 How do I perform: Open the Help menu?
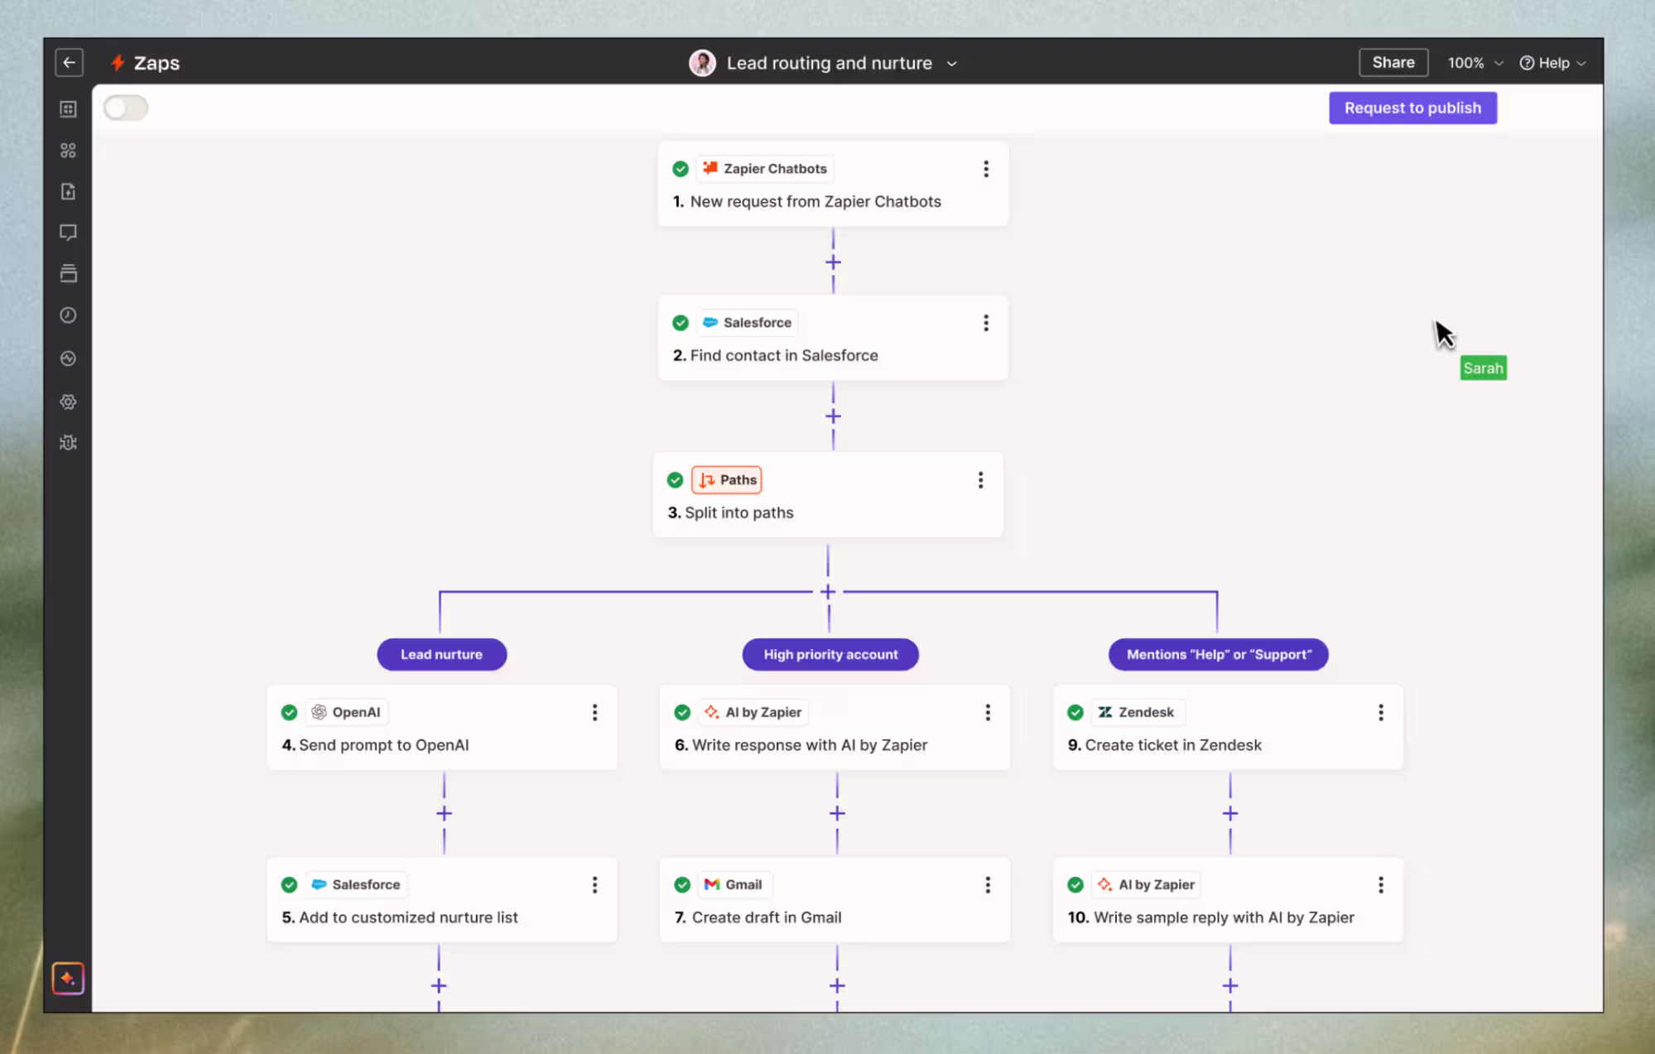coord(1553,63)
